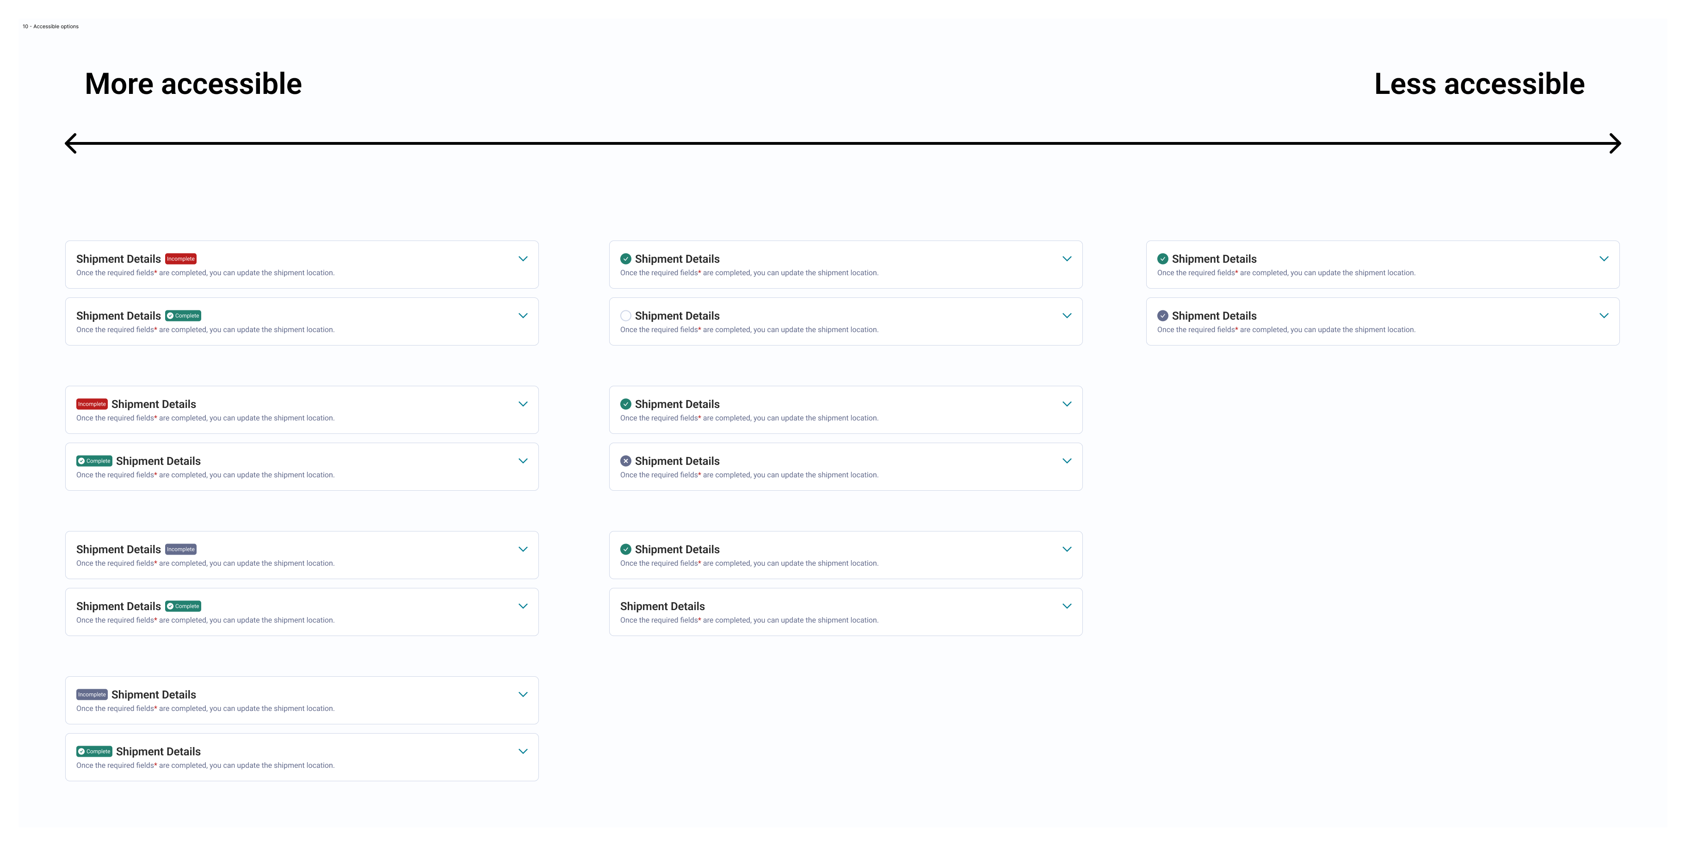Image resolution: width=1686 pixels, height=846 pixels.
Task: Expand the card with leading red Incomplete badge
Action: [523, 404]
